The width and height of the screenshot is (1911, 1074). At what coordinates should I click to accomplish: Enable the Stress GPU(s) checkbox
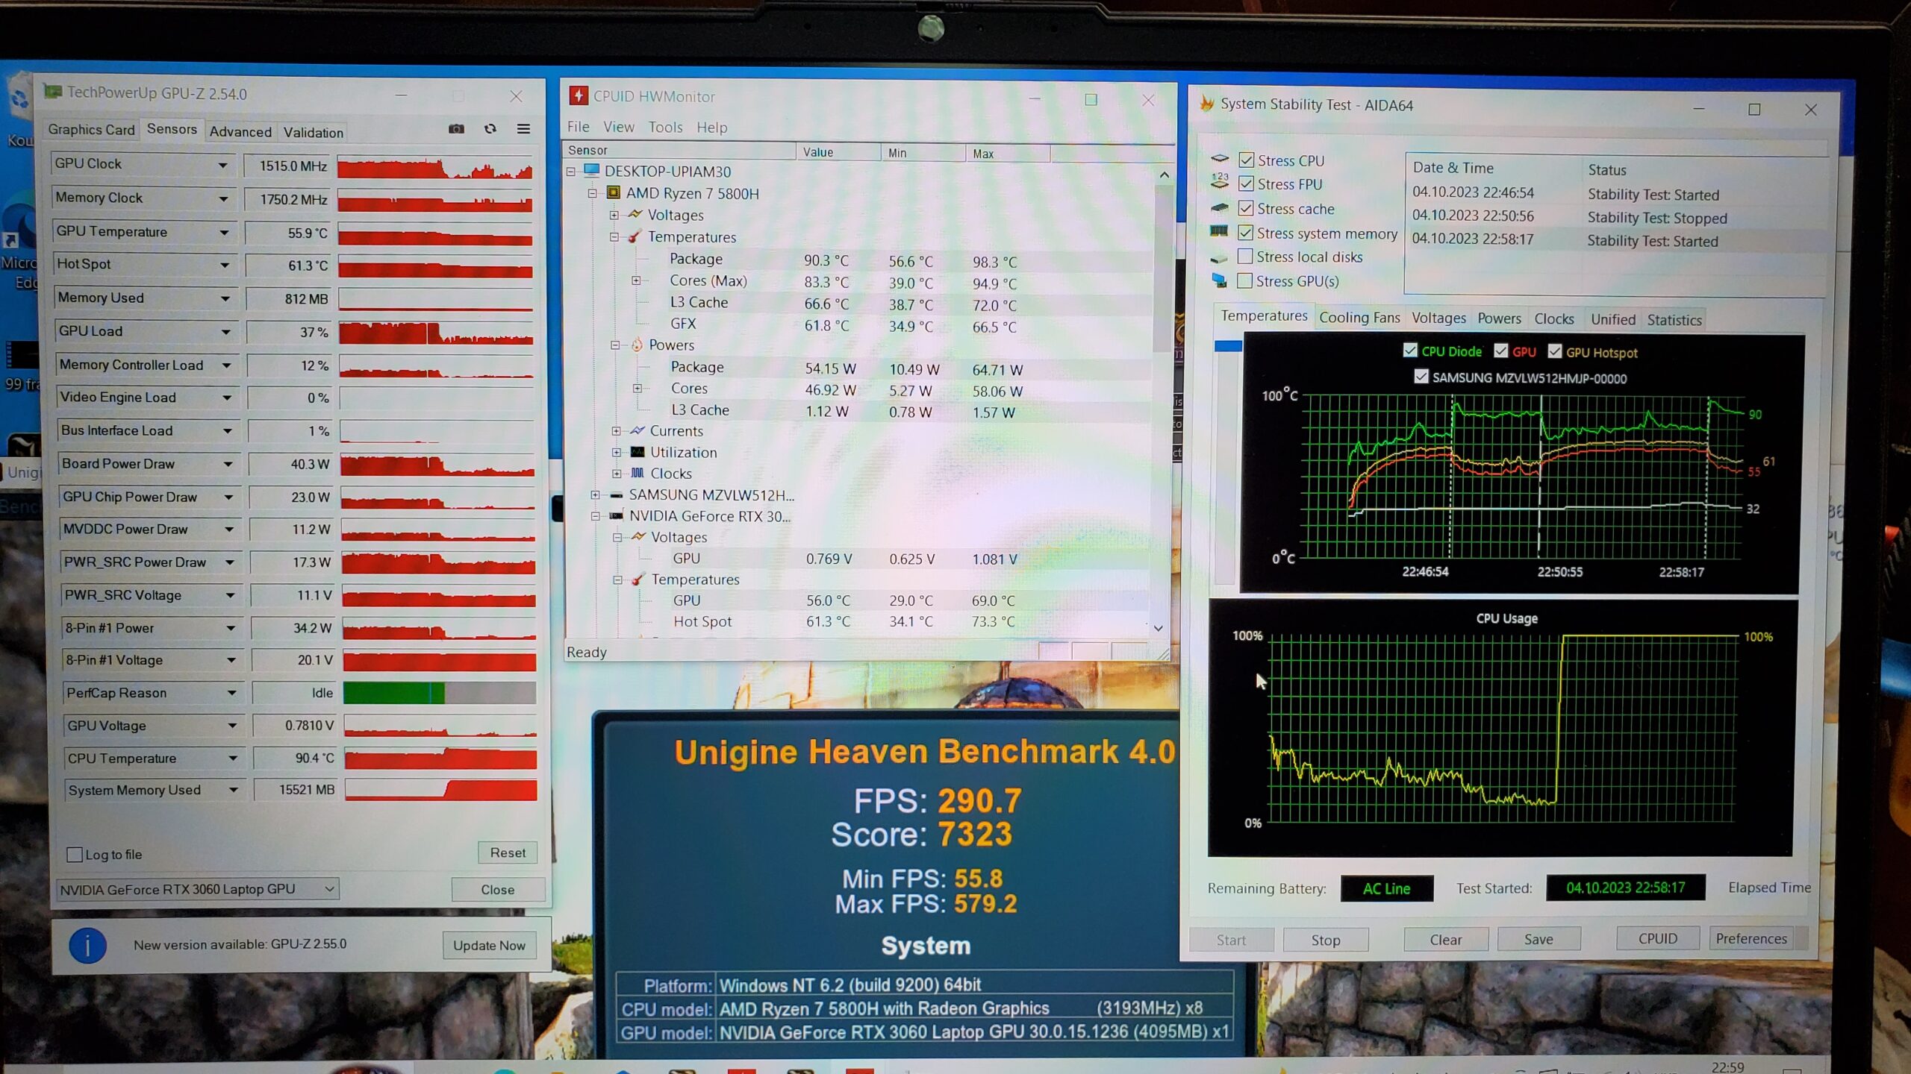coord(1244,281)
